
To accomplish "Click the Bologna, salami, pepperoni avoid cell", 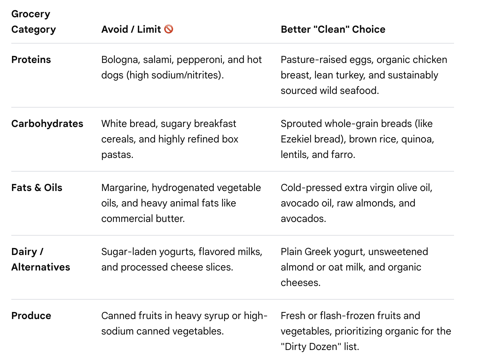I will (182, 67).
